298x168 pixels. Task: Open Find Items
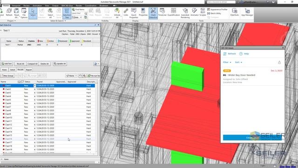(78, 9)
